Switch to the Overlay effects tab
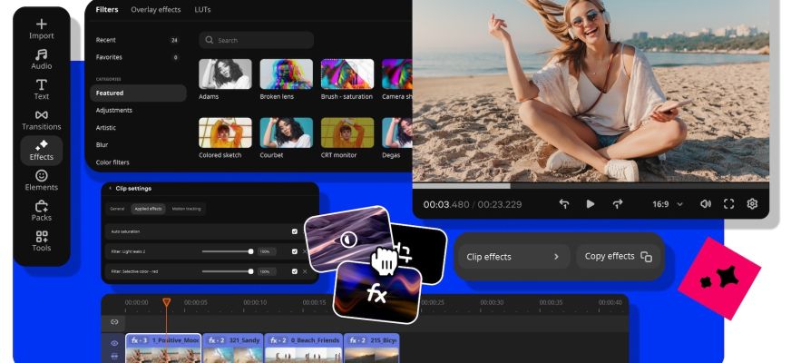This screenshot has width=791, height=363. click(x=155, y=9)
